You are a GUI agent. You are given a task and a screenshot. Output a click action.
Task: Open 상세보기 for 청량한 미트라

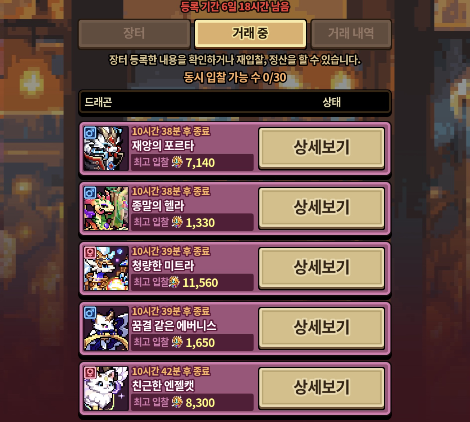coord(322,268)
